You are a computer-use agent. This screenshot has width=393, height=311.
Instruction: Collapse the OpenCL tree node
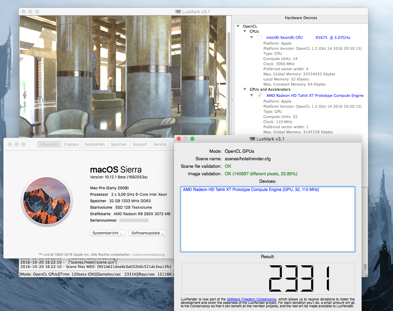tap(238, 26)
